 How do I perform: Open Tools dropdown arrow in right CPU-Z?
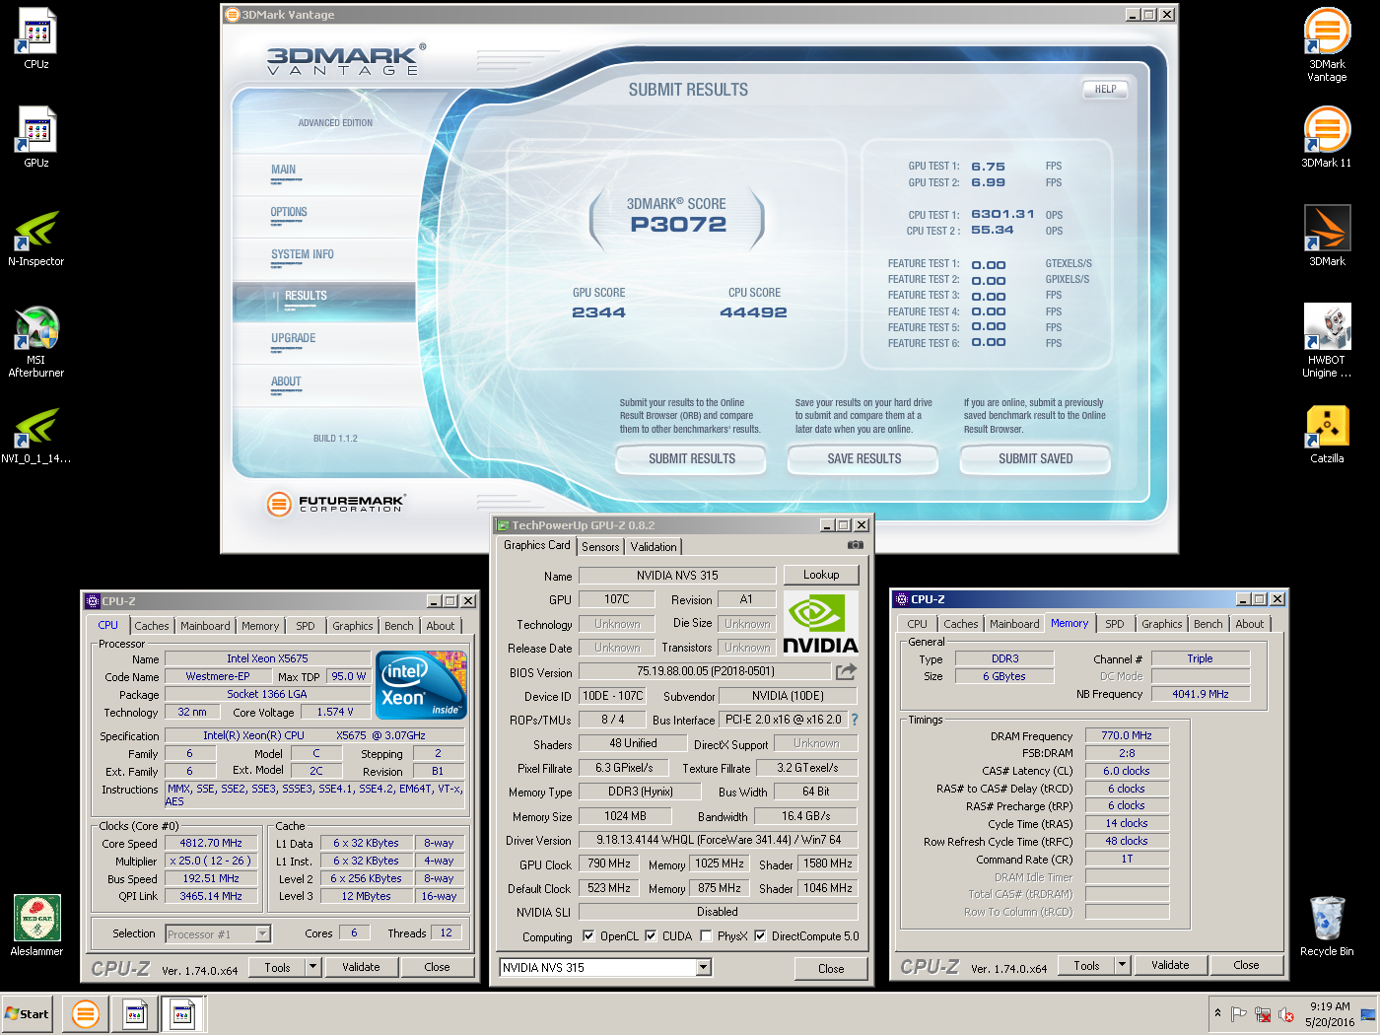tap(1123, 965)
